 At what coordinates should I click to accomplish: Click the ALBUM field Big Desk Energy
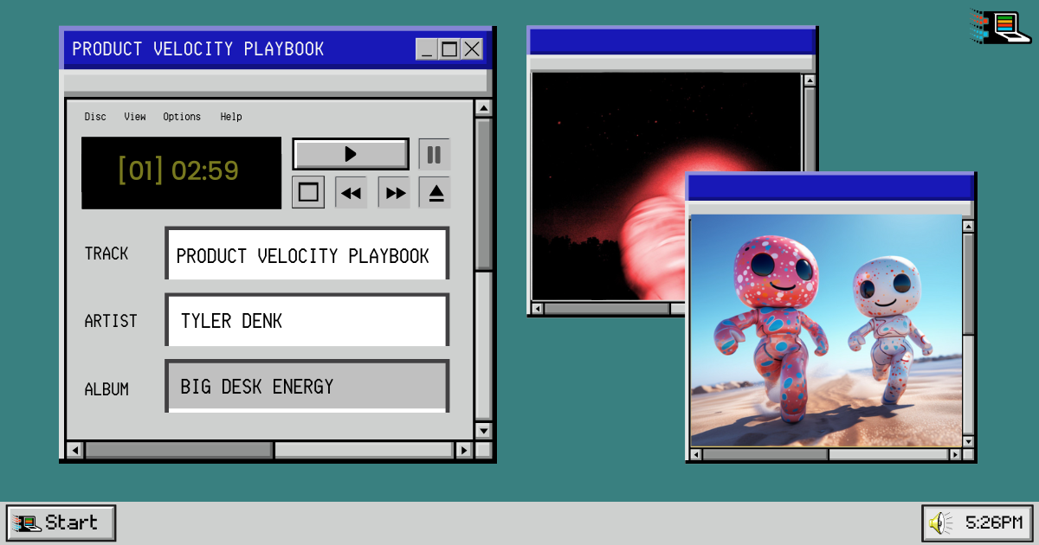tap(307, 386)
